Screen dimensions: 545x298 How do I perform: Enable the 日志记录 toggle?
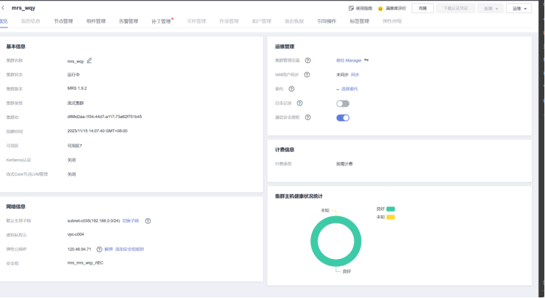click(343, 103)
